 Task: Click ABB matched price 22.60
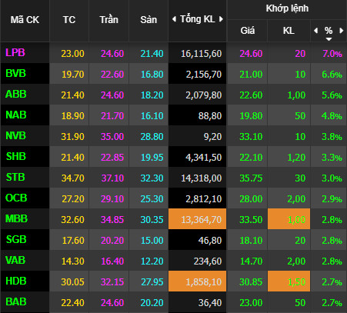pos(251,95)
